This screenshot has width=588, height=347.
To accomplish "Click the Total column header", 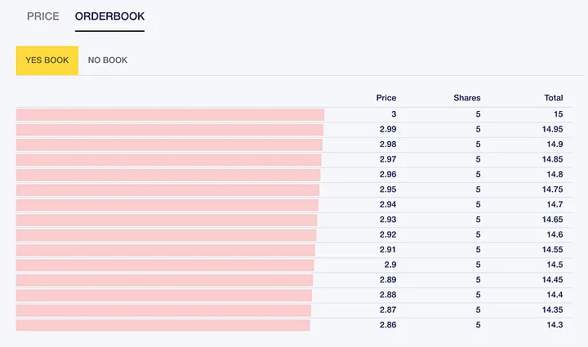I will (554, 98).
